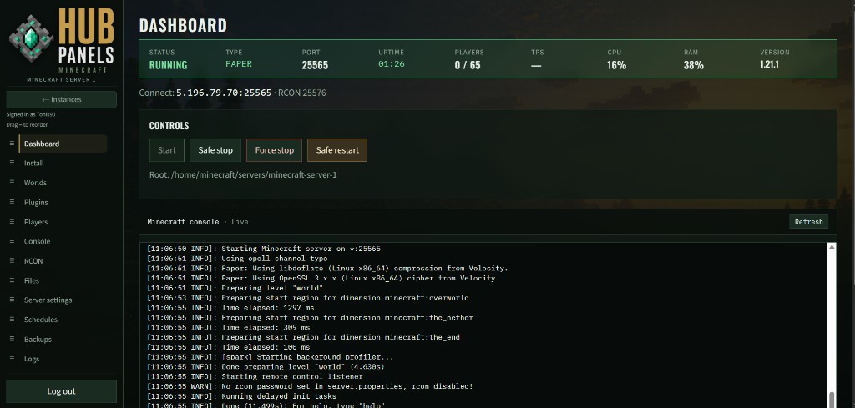
Task: Go to the Install section
Action: [x=63, y=163]
